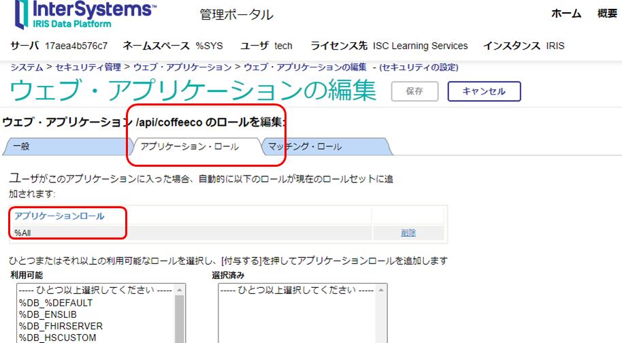Select %DB_ENSLIB in available roles list
Viewport: 622px width, 343px height.
(50, 314)
